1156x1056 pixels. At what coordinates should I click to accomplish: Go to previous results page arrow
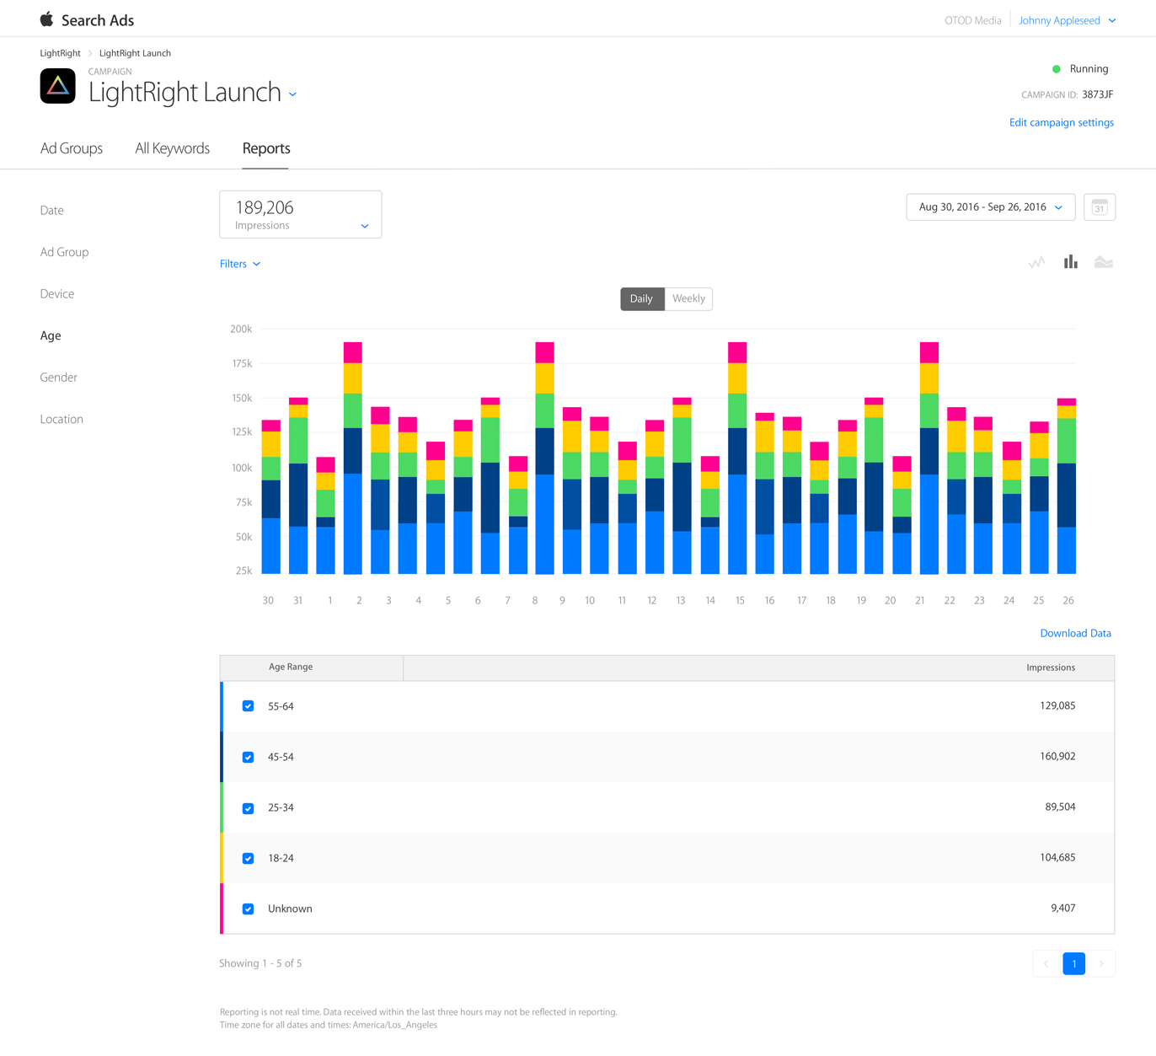1046,963
